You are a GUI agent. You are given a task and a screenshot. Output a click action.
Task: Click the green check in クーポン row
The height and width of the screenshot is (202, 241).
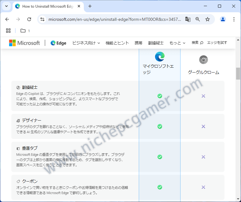[160, 187]
